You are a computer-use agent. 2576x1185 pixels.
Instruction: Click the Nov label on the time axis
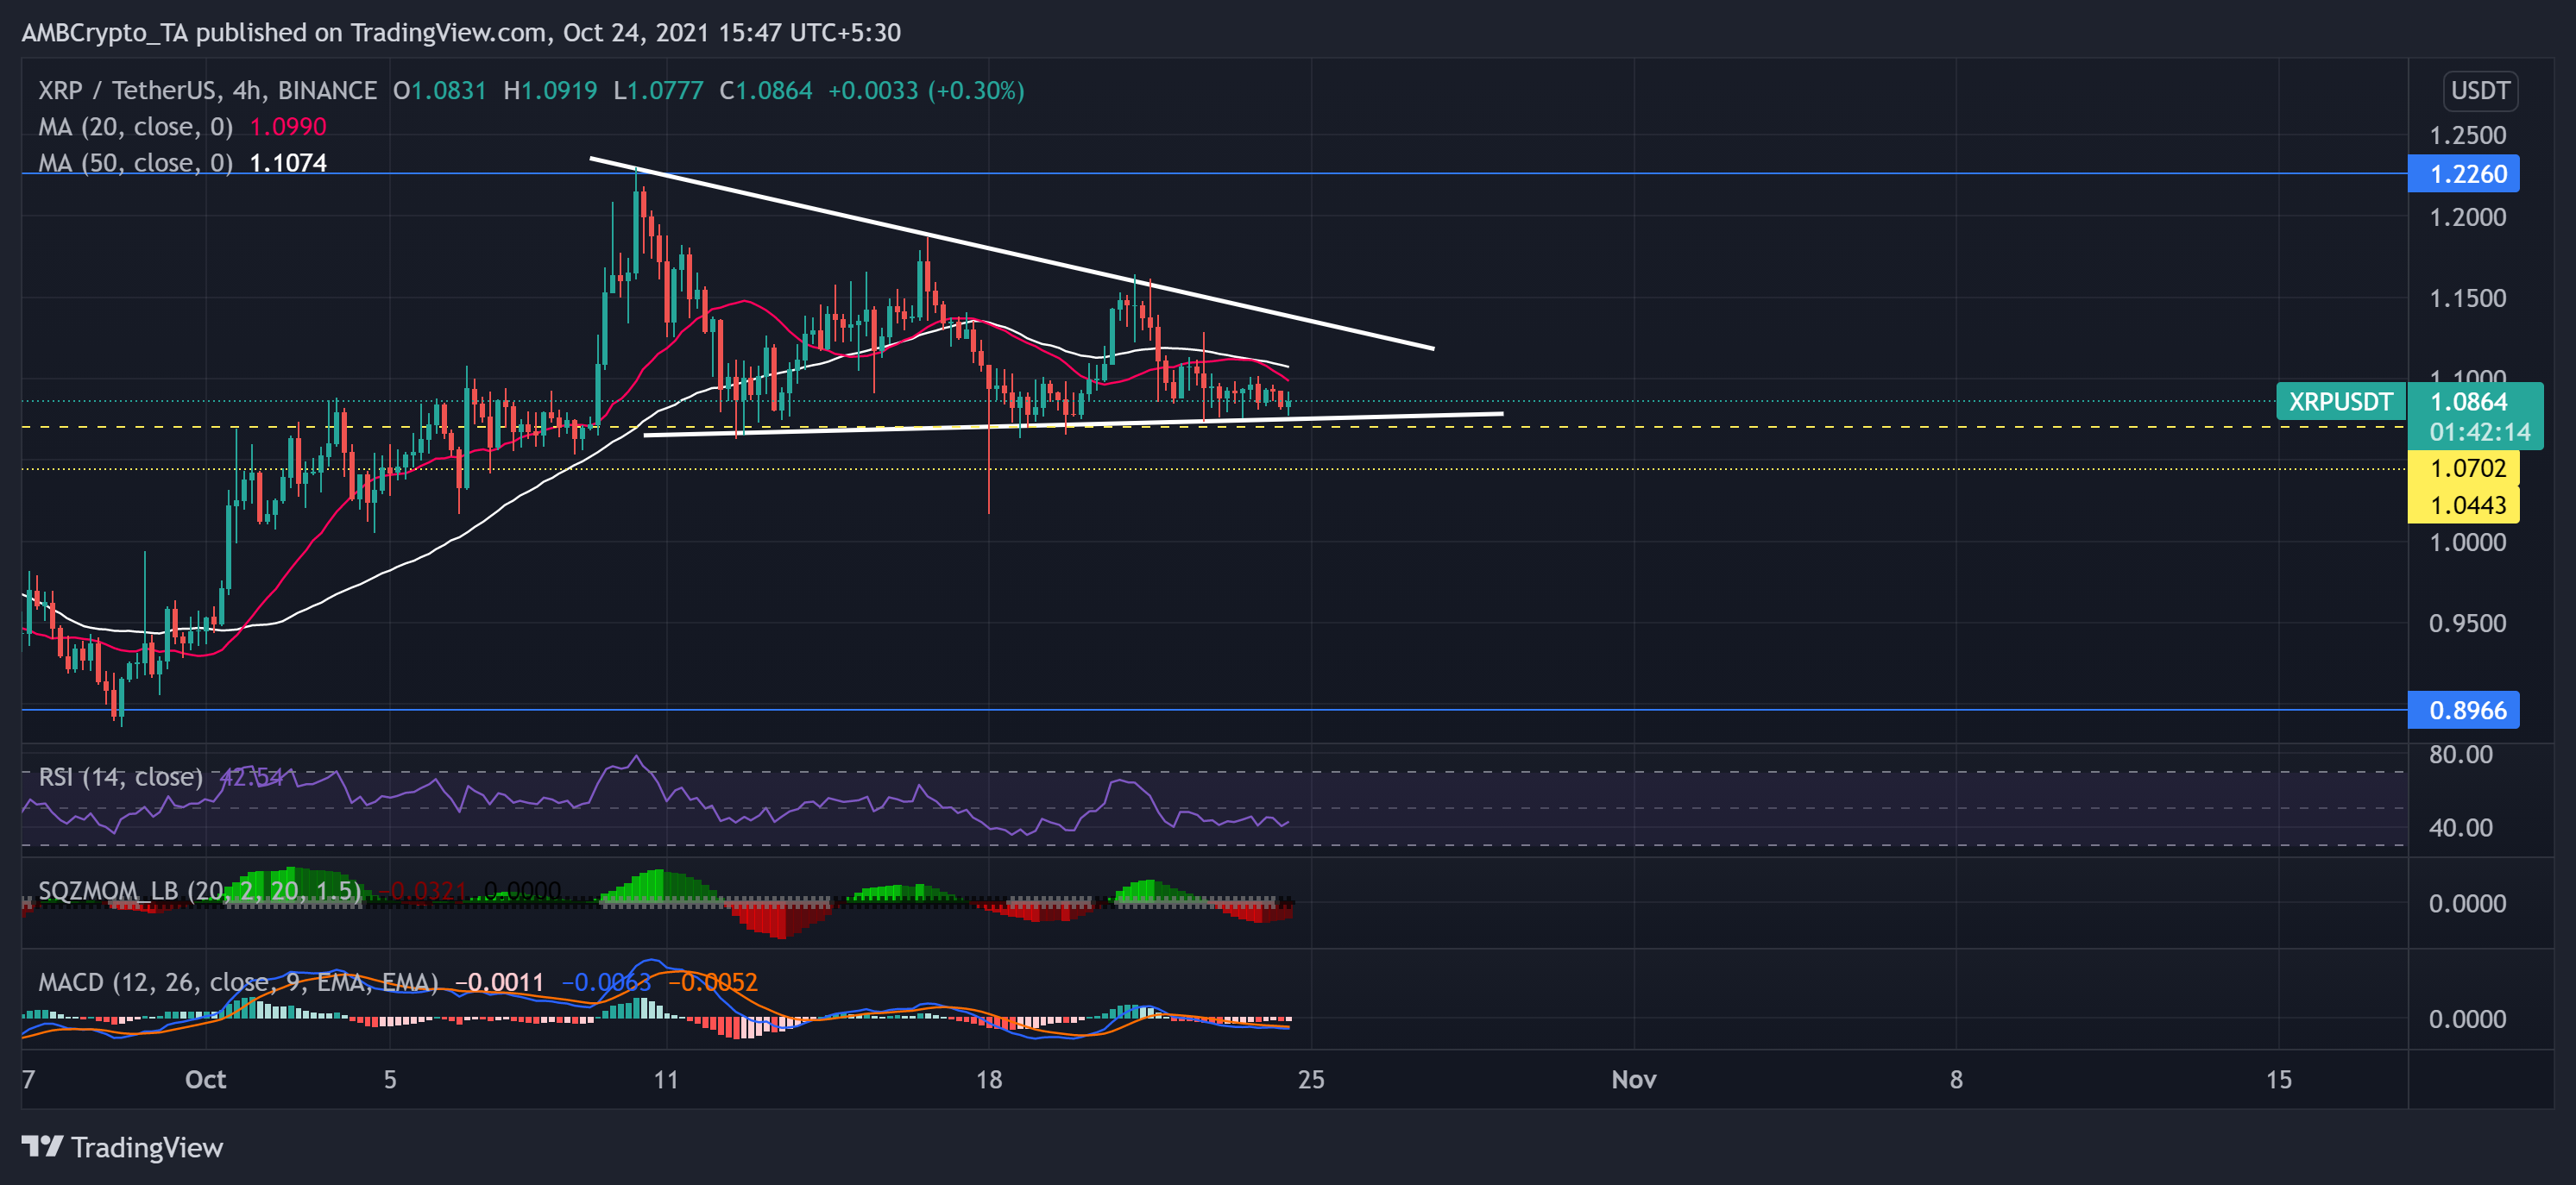point(1634,1080)
